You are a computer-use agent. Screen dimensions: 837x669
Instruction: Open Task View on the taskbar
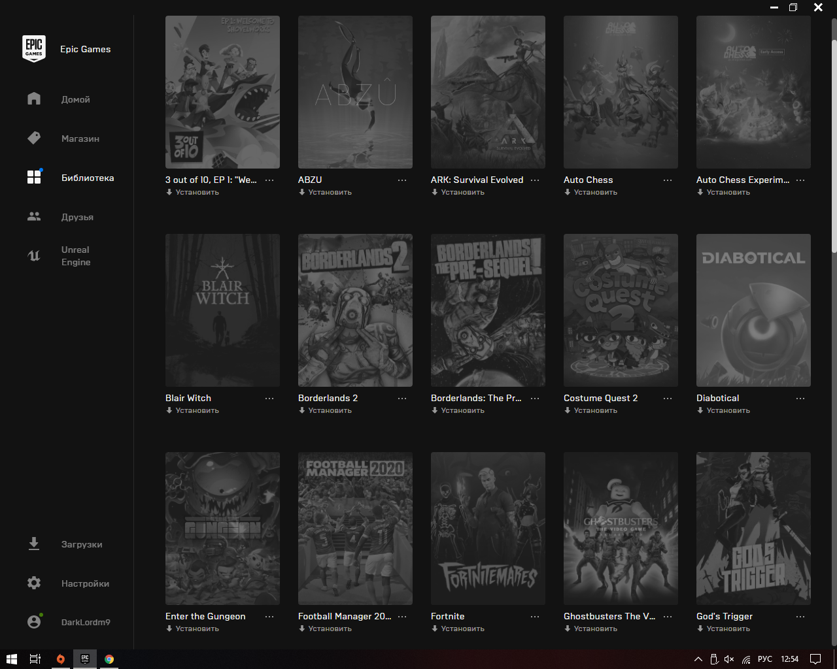tap(35, 659)
